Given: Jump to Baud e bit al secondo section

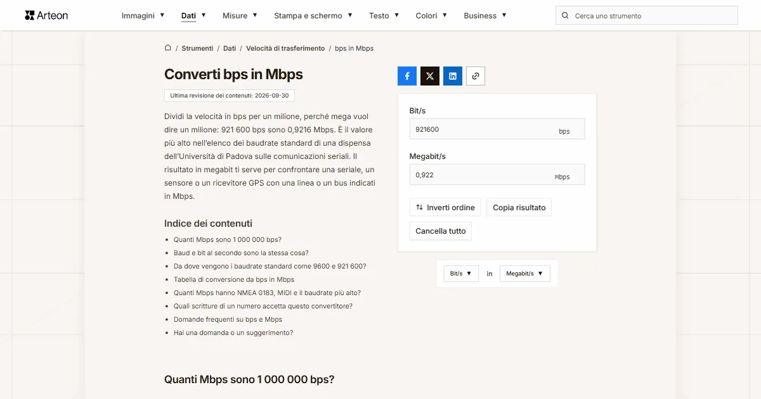Looking at the screenshot, I should 241,253.
